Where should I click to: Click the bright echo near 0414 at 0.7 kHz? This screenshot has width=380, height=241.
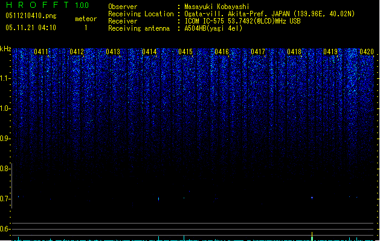click(x=159, y=199)
